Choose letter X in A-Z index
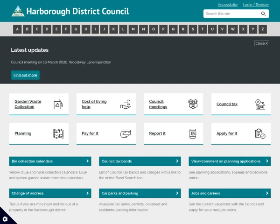 (243, 29)
